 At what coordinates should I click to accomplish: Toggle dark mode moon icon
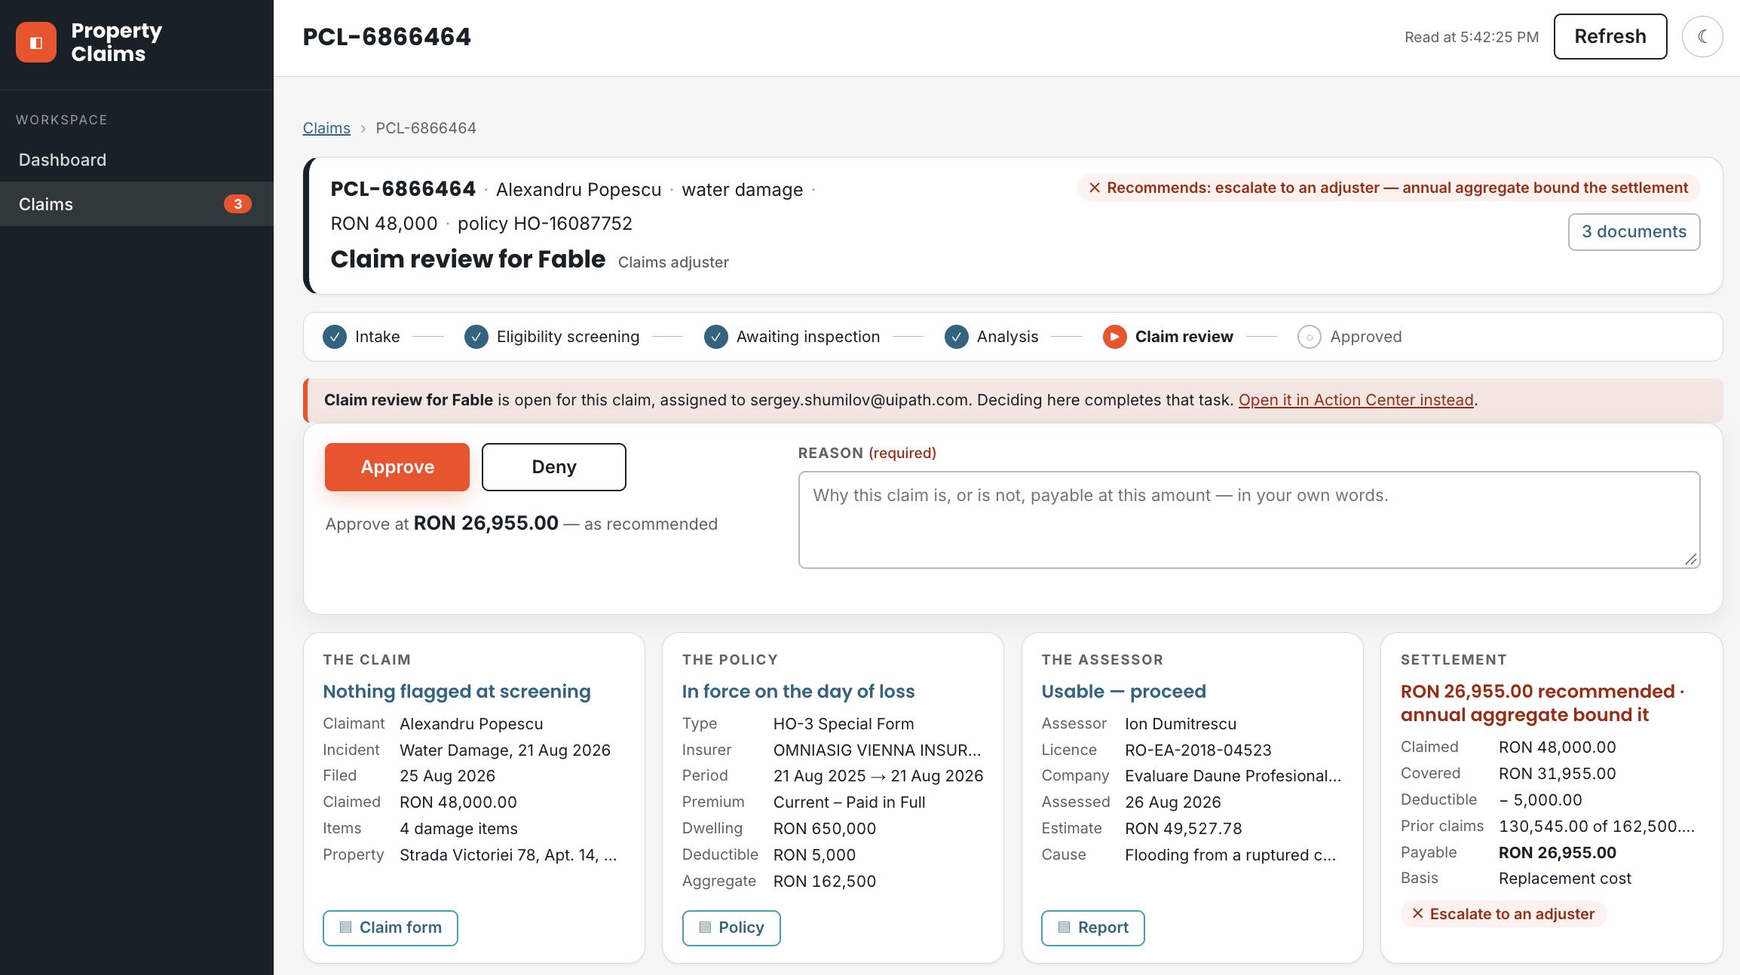1702,36
